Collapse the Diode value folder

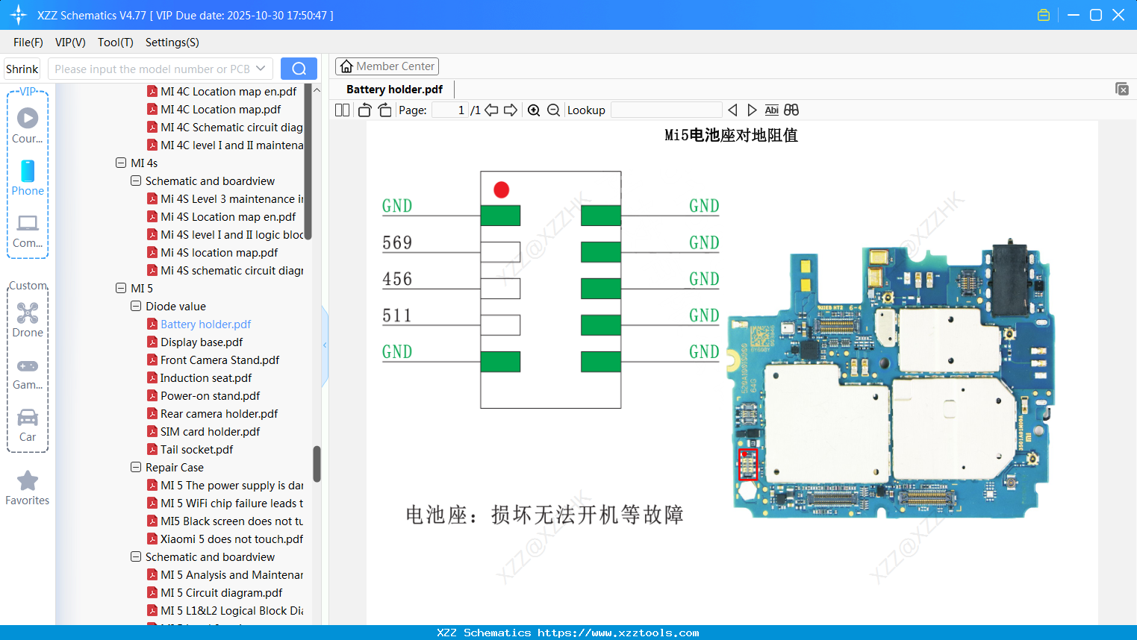point(136,306)
